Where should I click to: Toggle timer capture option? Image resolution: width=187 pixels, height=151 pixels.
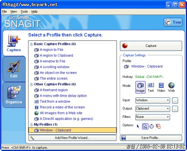coord(151,126)
